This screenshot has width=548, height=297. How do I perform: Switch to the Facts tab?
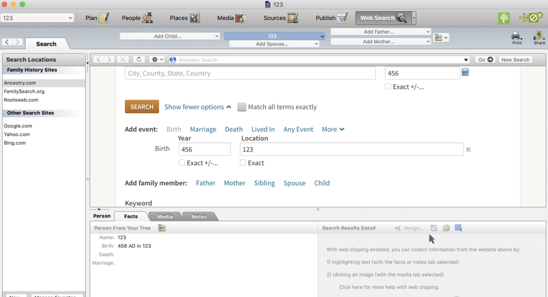(131, 216)
